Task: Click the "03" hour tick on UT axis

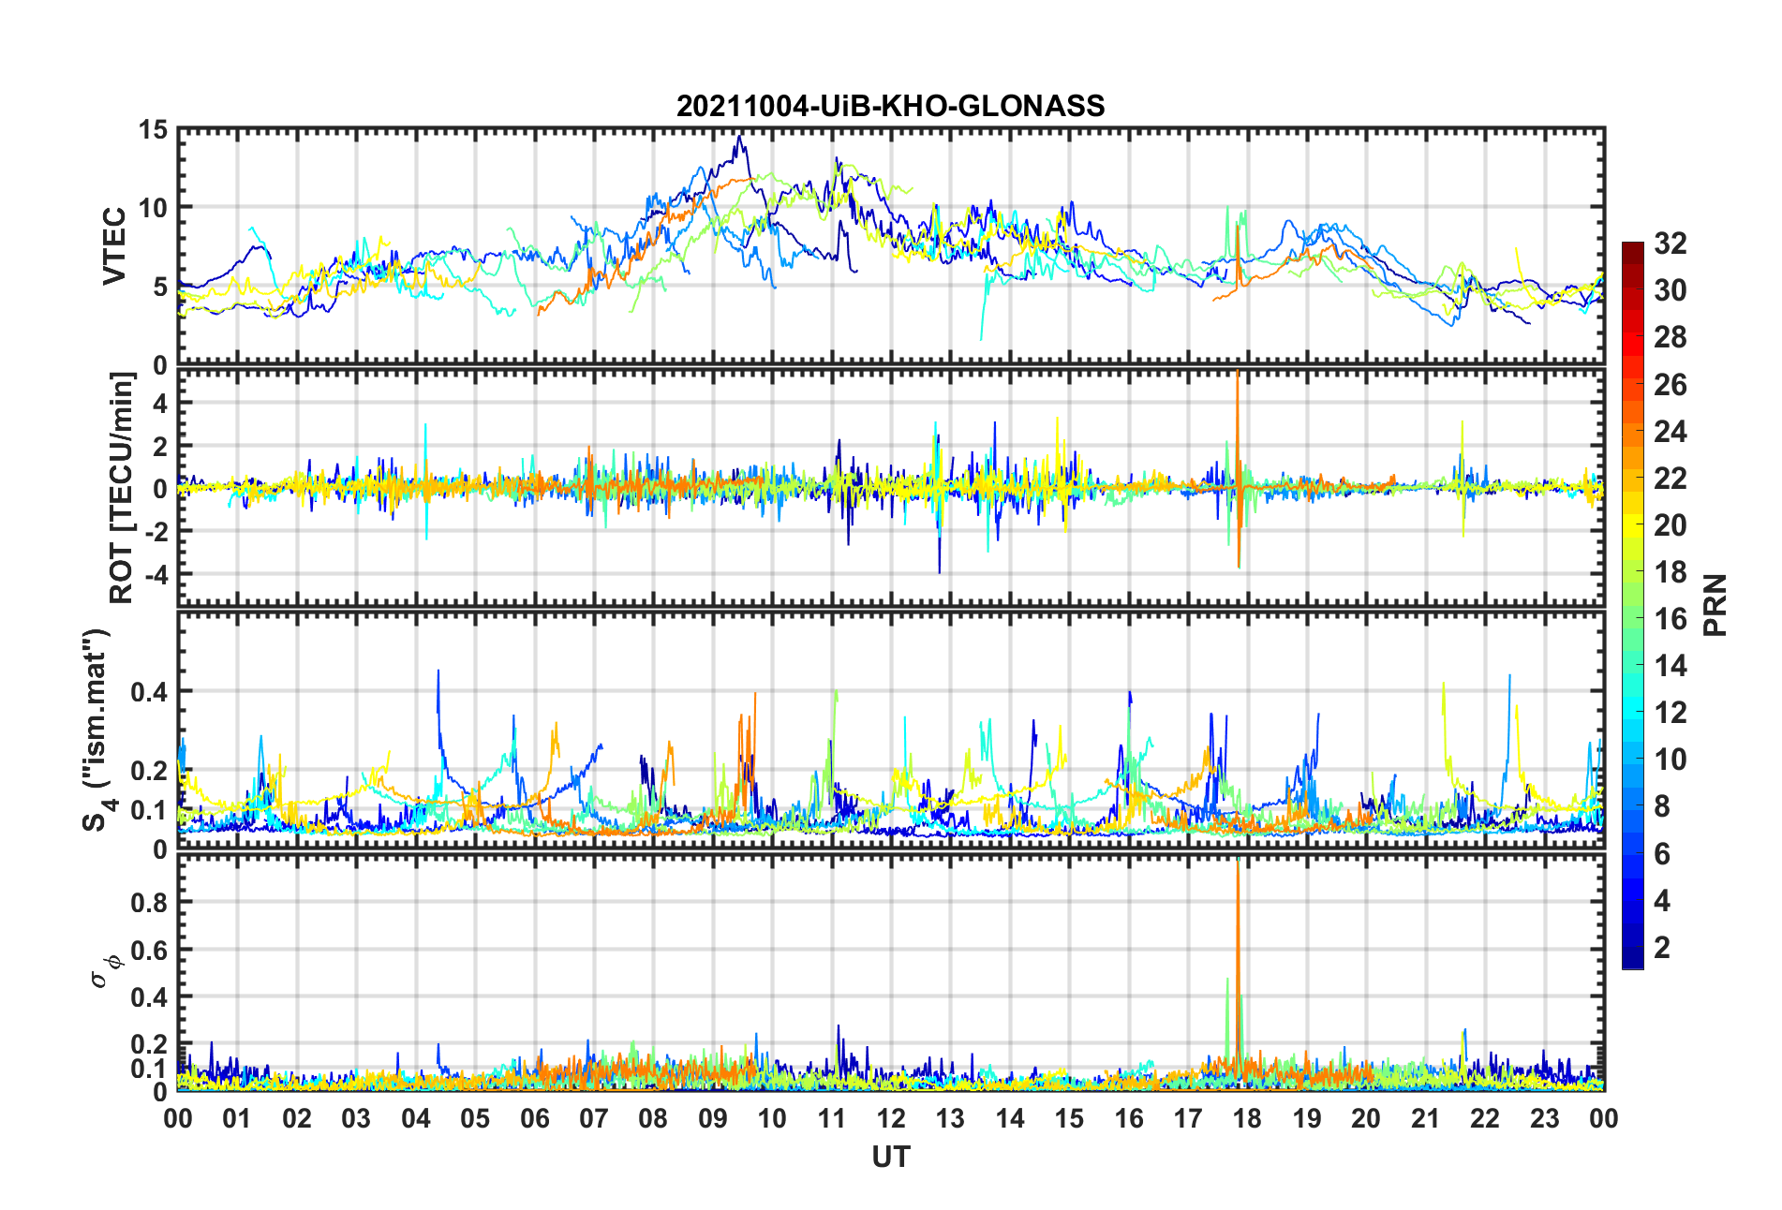Action: [356, 1118]
